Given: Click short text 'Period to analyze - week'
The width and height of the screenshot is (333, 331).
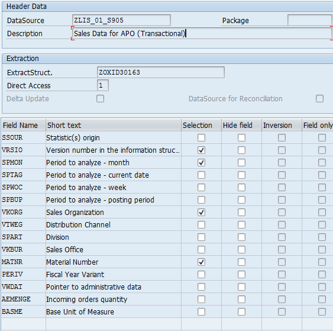Looking at the screenshot, I should click(x=86, y=188).
